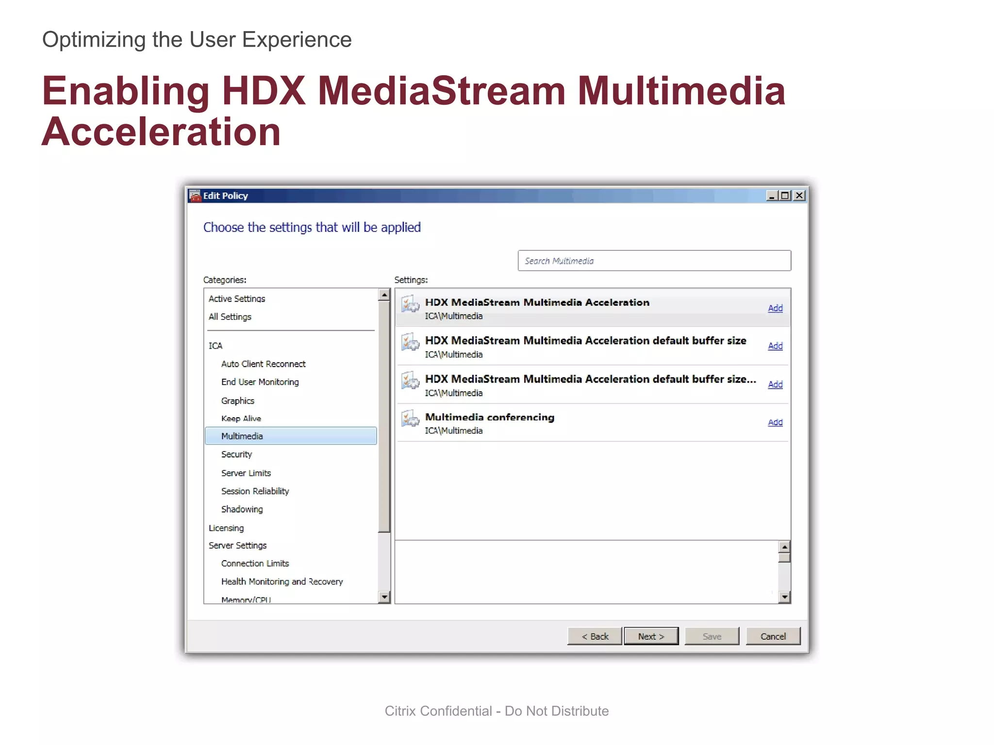This screenshot has width=994, height=745.
Task: Click the categories list scroll down arrow
Action: pos(384,597)
